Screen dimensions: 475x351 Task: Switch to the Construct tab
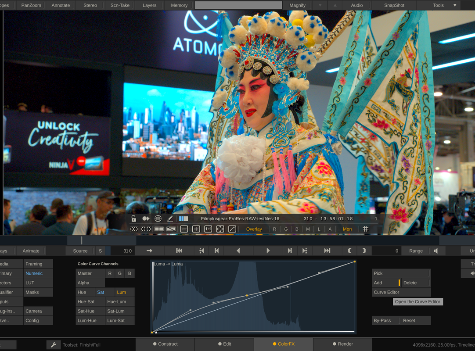pos(166,344)
